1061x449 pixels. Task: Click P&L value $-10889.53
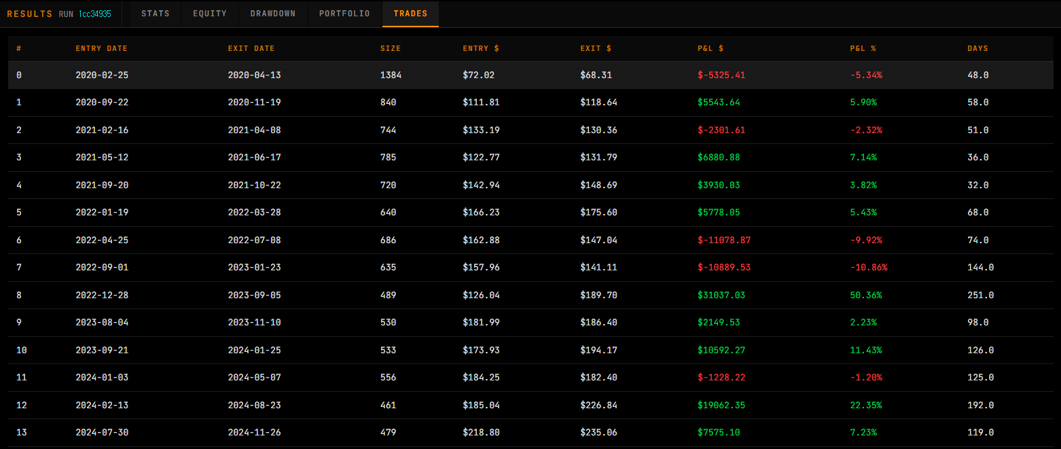pos(724,268)
